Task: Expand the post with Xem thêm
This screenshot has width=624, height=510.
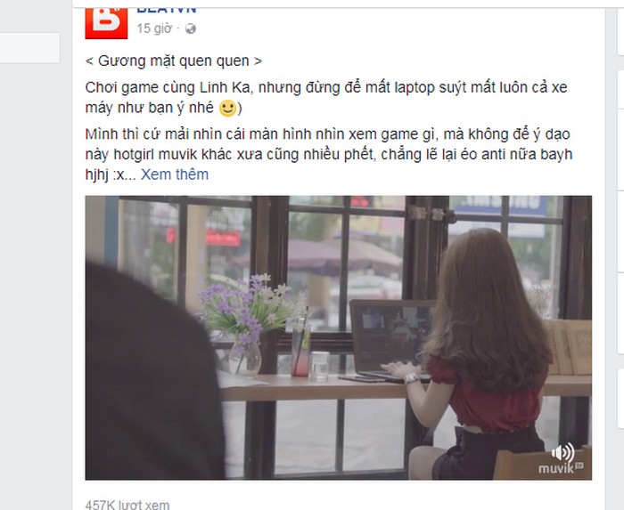Action: point(175,174)
